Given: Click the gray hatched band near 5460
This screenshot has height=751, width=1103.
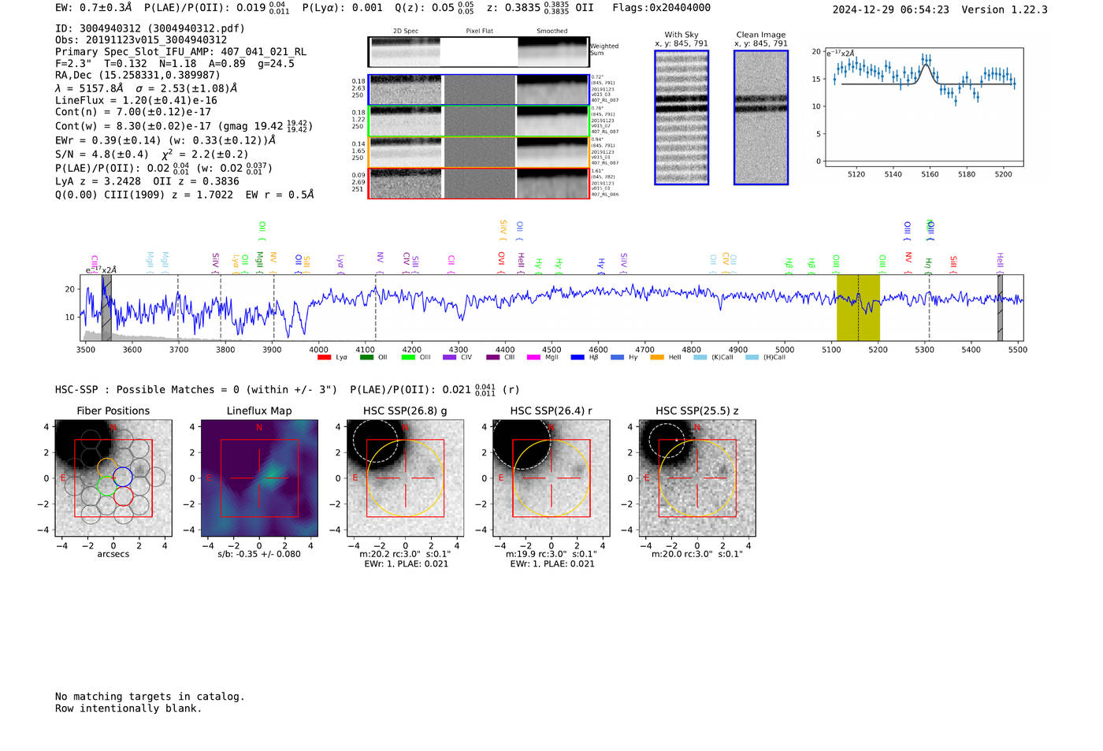Looking at the screenshot, I should point(1000,307).
